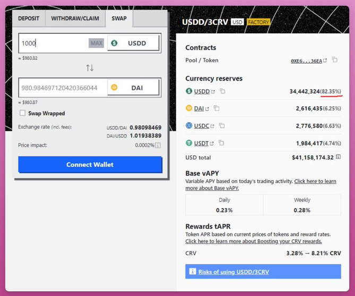Click the USDT reserve amount 1,984,417
Image resolution: width=355 pixels, height=296 pixels.
coord(309,143)
